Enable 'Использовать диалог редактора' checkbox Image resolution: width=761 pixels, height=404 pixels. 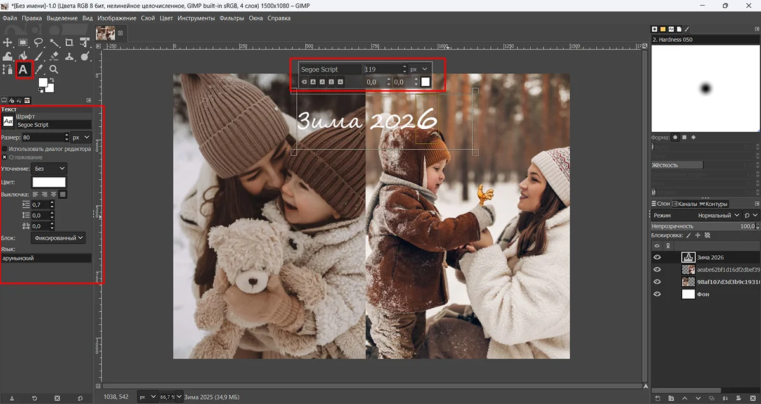tap(5, 149)
